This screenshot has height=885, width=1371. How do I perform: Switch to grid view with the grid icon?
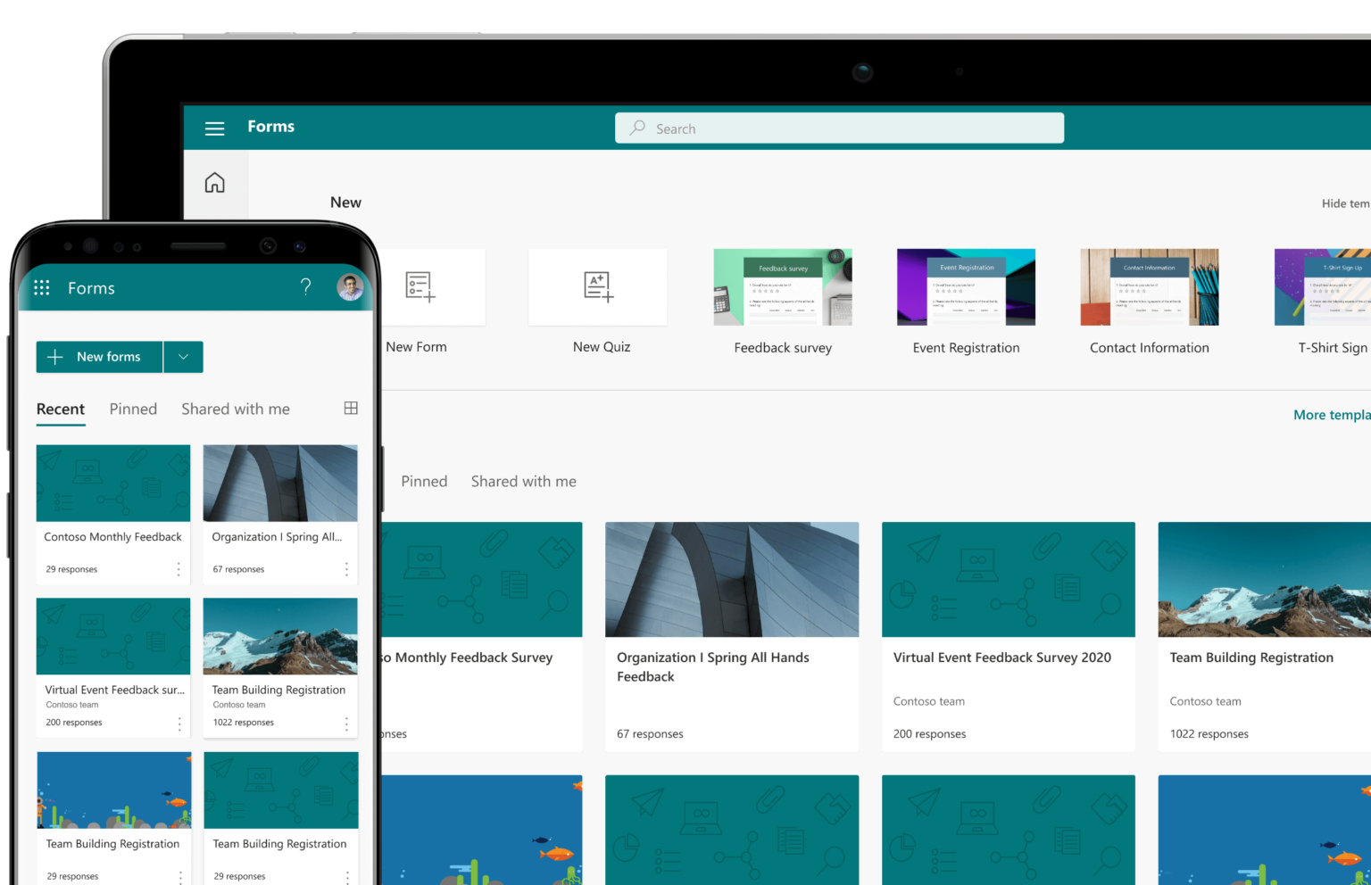[350, 408]
